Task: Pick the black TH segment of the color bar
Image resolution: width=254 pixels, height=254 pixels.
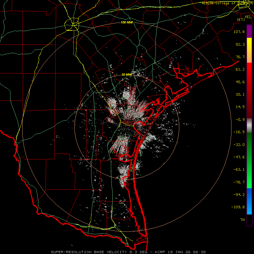Action: pyautogui.click(x=249, y=220)
